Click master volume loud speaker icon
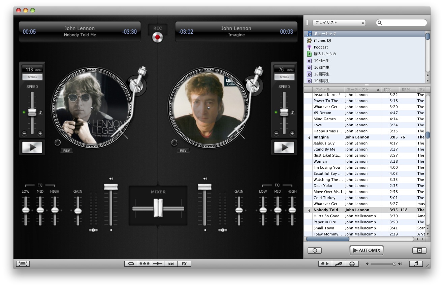 pyautogui.click(x=400, y=264)
